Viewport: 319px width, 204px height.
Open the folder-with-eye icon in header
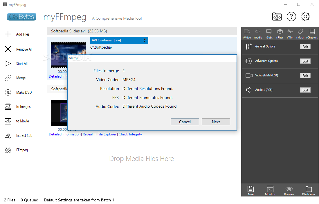[277, 16]
